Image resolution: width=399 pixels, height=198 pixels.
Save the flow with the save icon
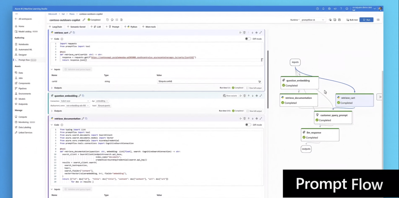pyautogui.click(x=339, y=20)
